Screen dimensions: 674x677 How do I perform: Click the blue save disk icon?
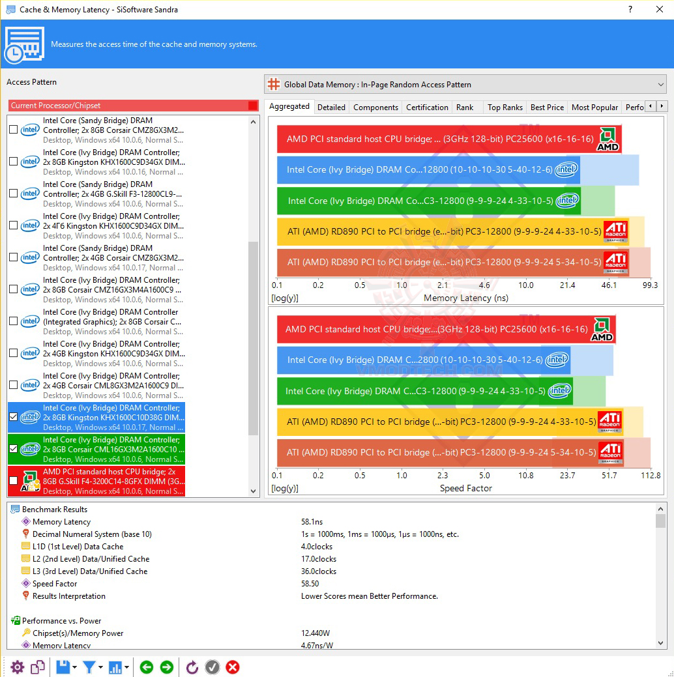tap(63, 667)
